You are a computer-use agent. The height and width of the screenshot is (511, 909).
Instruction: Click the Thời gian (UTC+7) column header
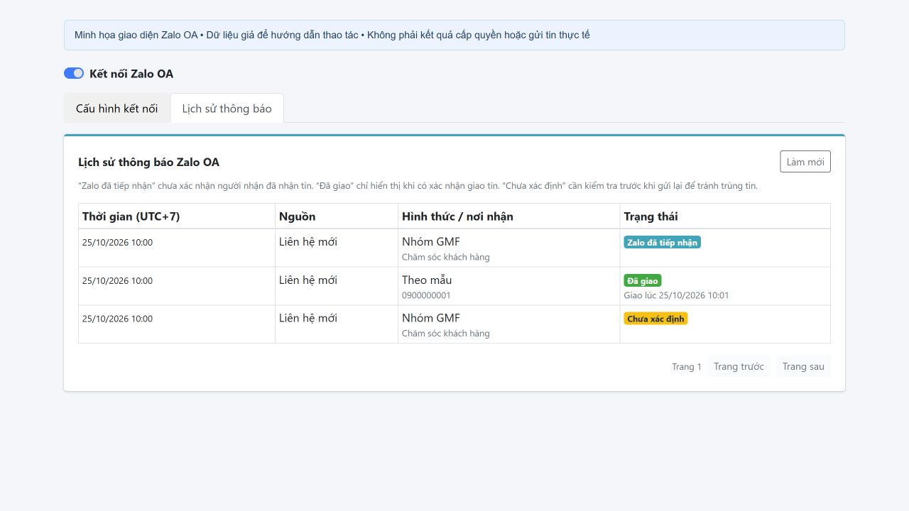pos(177,216)
